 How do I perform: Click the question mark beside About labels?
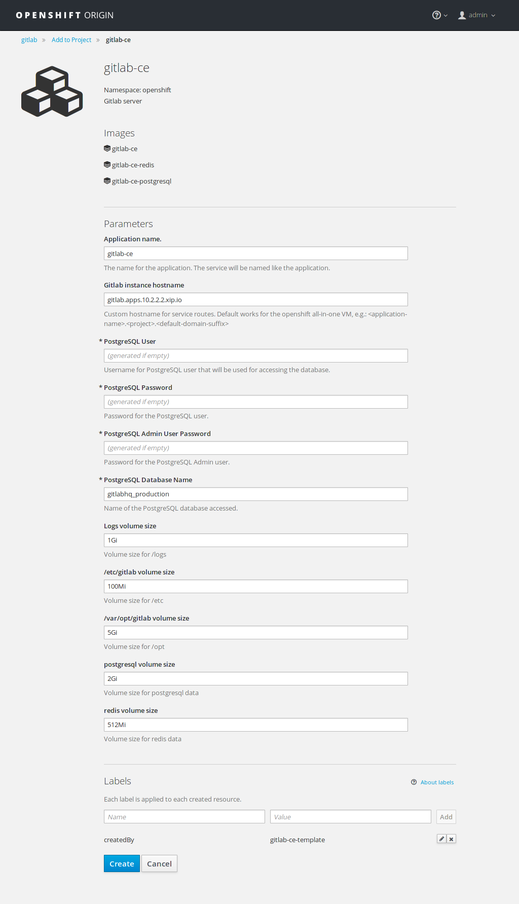click(x=414, y=782)
